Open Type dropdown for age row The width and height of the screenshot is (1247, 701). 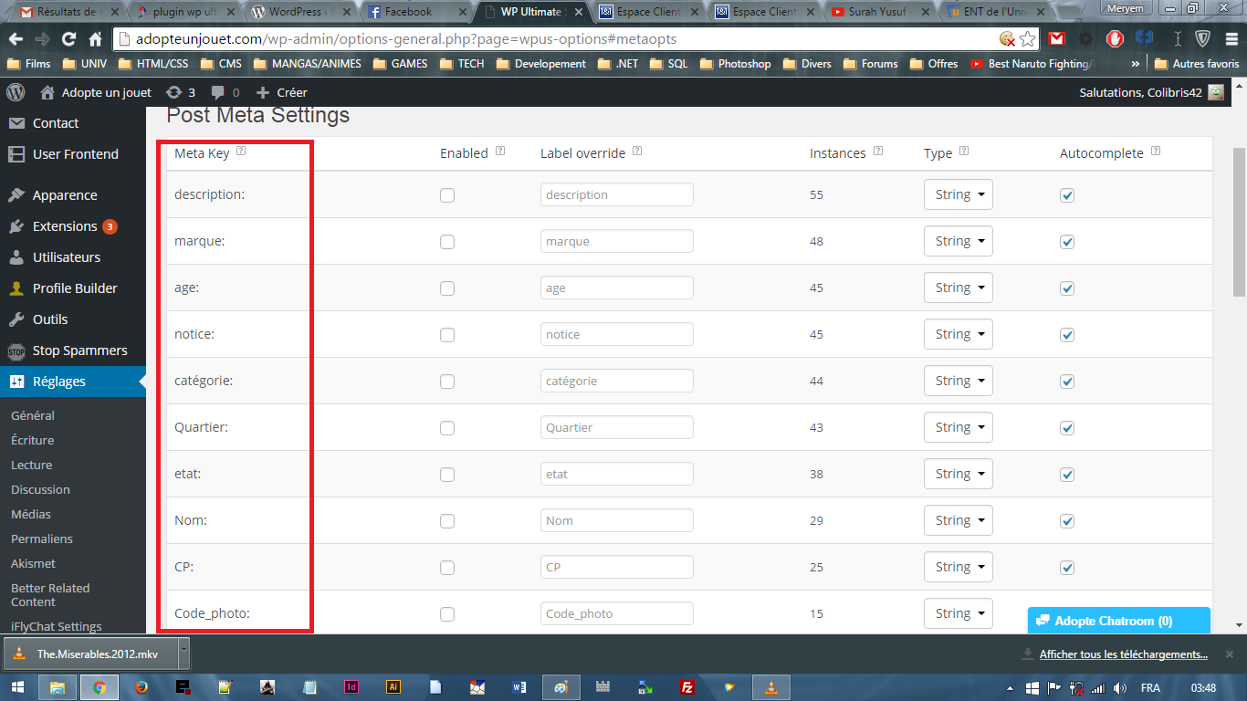pyautogui.click(x=959, y=288)
